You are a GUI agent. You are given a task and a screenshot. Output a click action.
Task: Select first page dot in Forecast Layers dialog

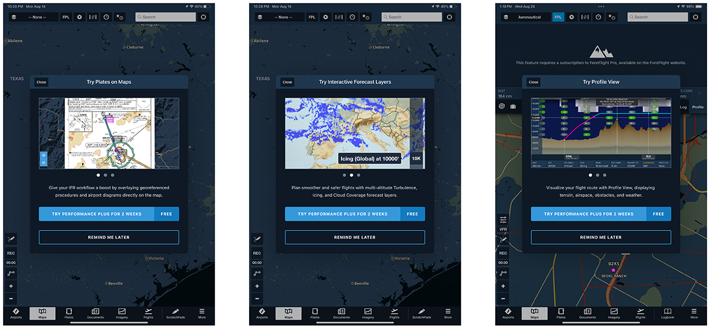pos(344,176)
